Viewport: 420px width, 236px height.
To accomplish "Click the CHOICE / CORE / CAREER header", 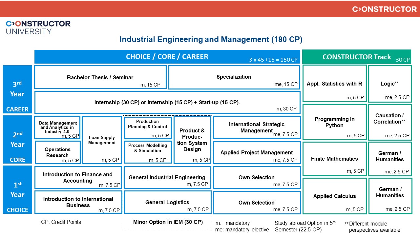I will coord(167,57).
